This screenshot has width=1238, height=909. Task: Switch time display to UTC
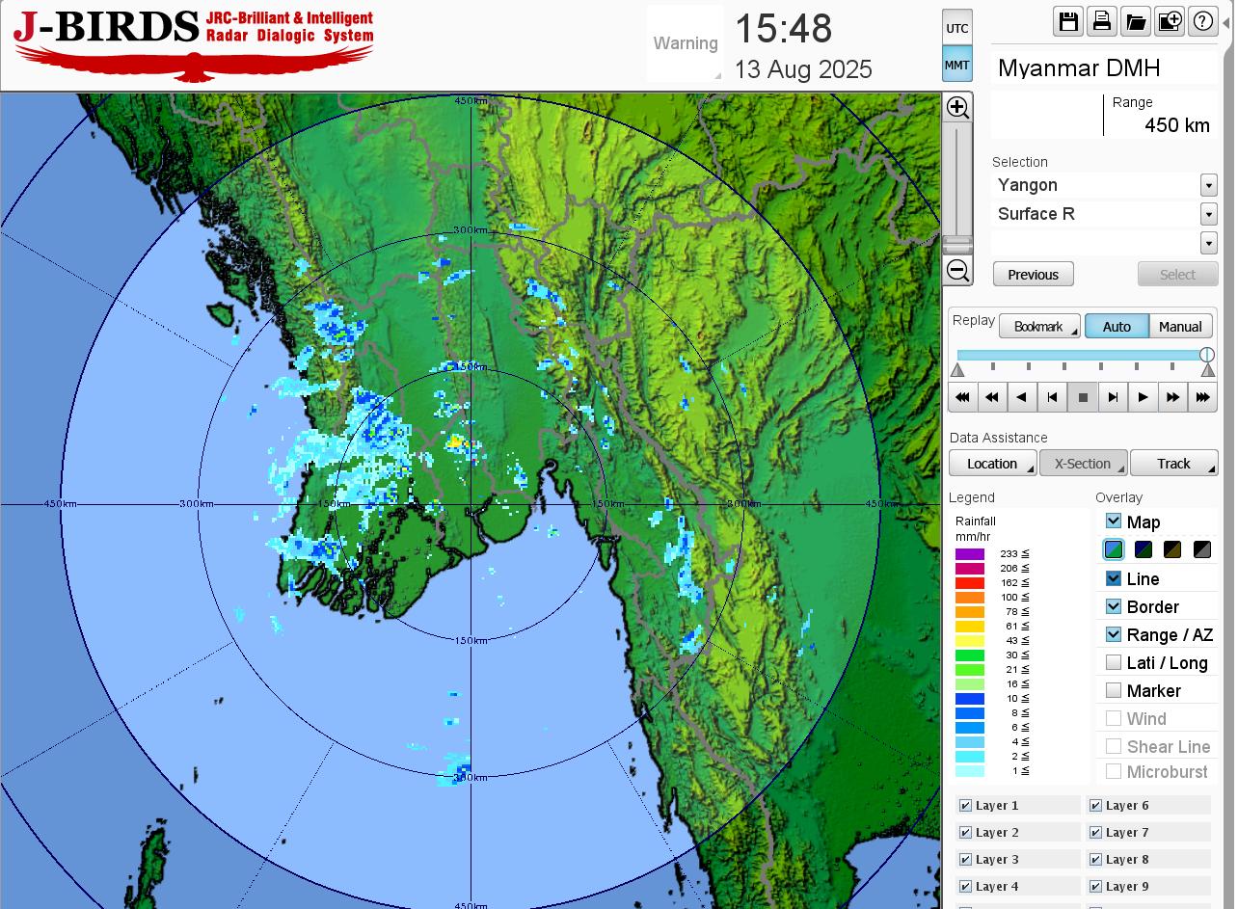[956, 28]
